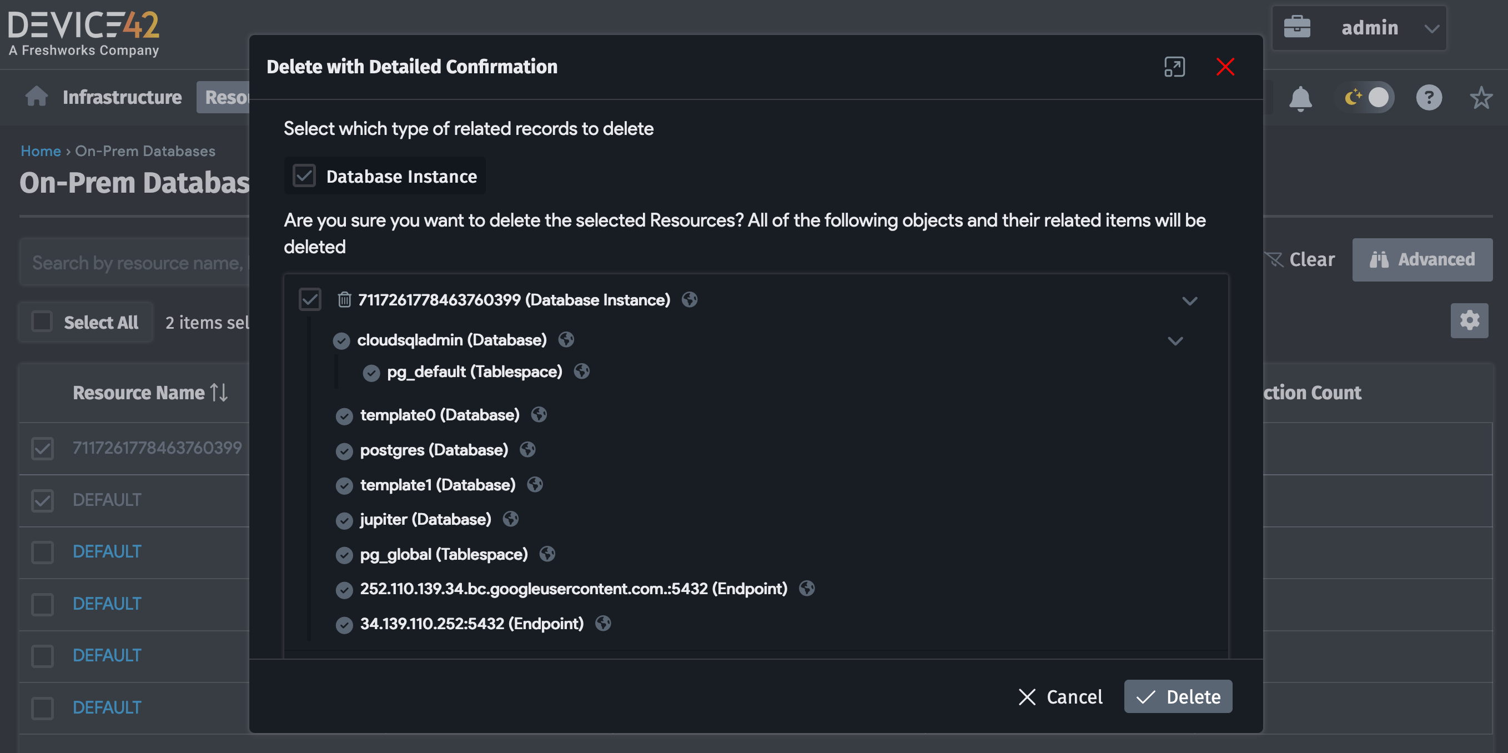Viewport: 1508px width, 753px height.
Task: Click the globe icon next to cloudsqladmin
Action: [x=566, y=340]
